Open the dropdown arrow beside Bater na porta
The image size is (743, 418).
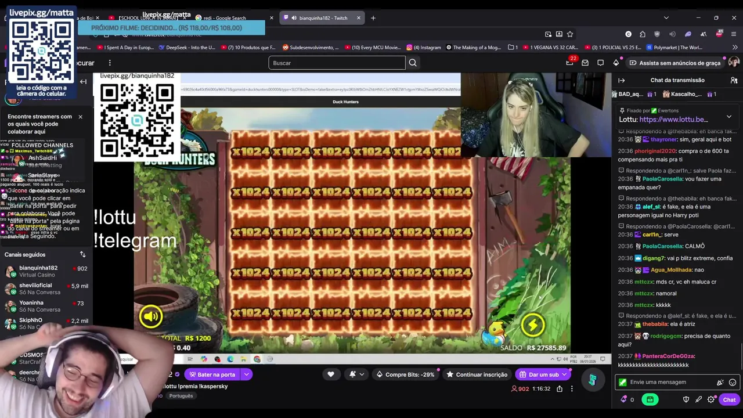[246, 374]
